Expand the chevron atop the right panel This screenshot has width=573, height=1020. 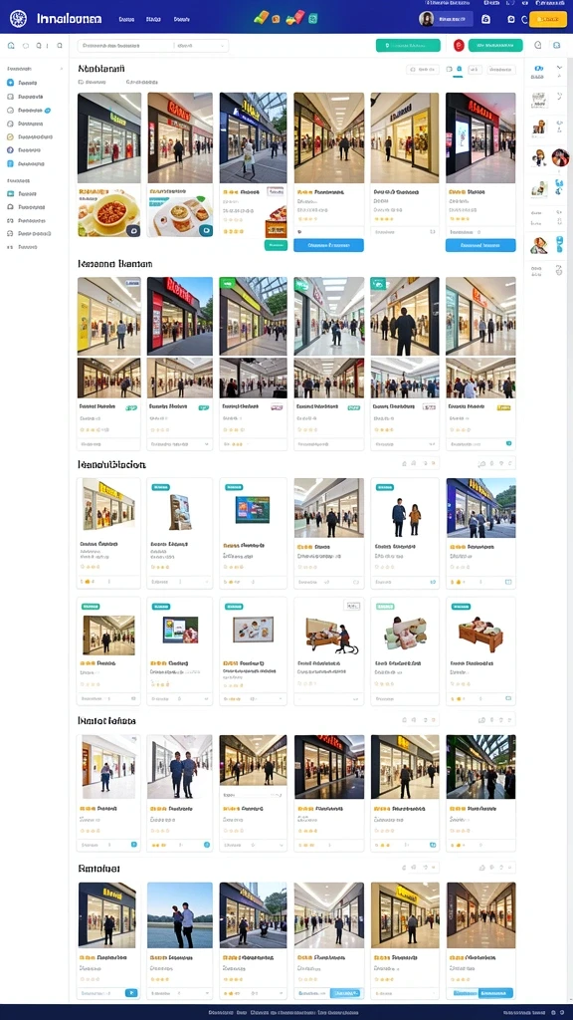click(559, 68)
